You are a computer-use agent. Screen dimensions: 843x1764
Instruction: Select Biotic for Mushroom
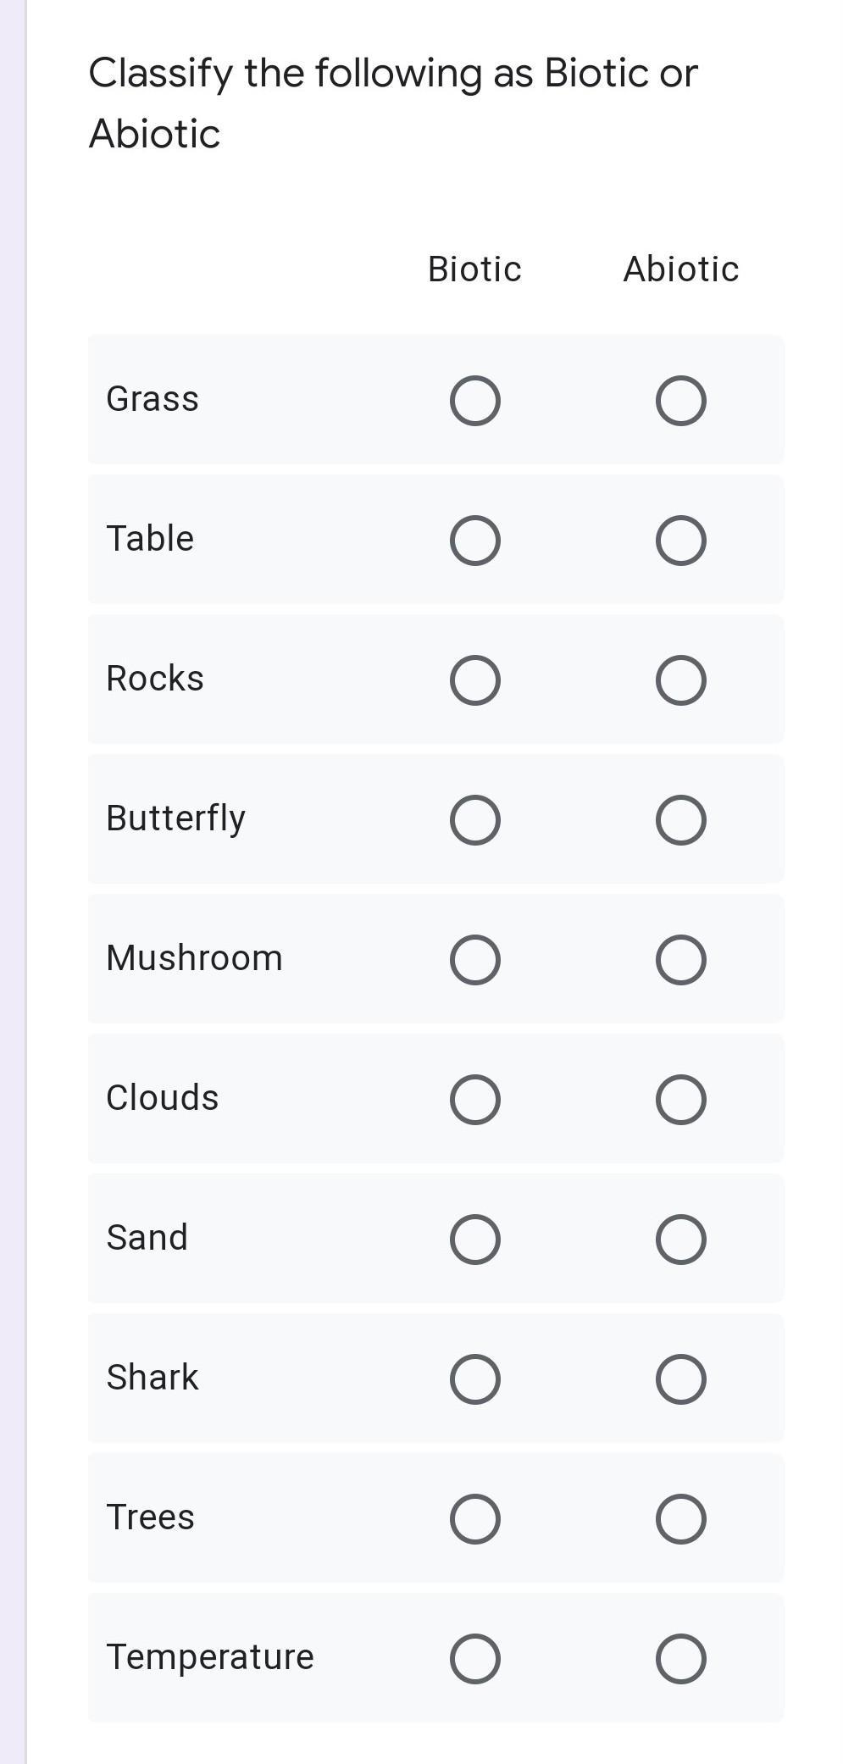click(474, 960)
